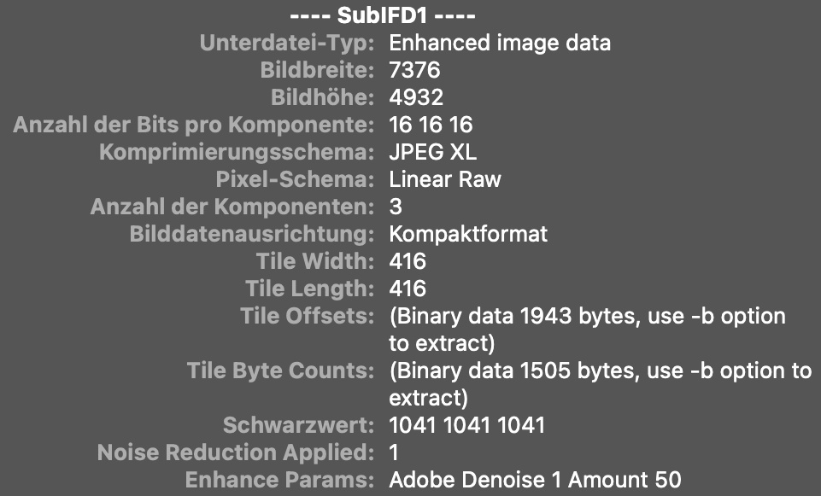Click the Bildhöhe value 4932
821x496 pixels.
point(415,97)
